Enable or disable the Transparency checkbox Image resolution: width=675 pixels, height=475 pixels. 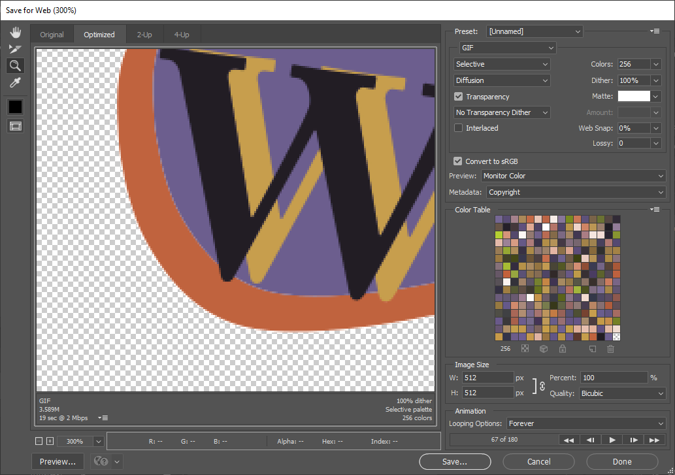pos(459,97)
